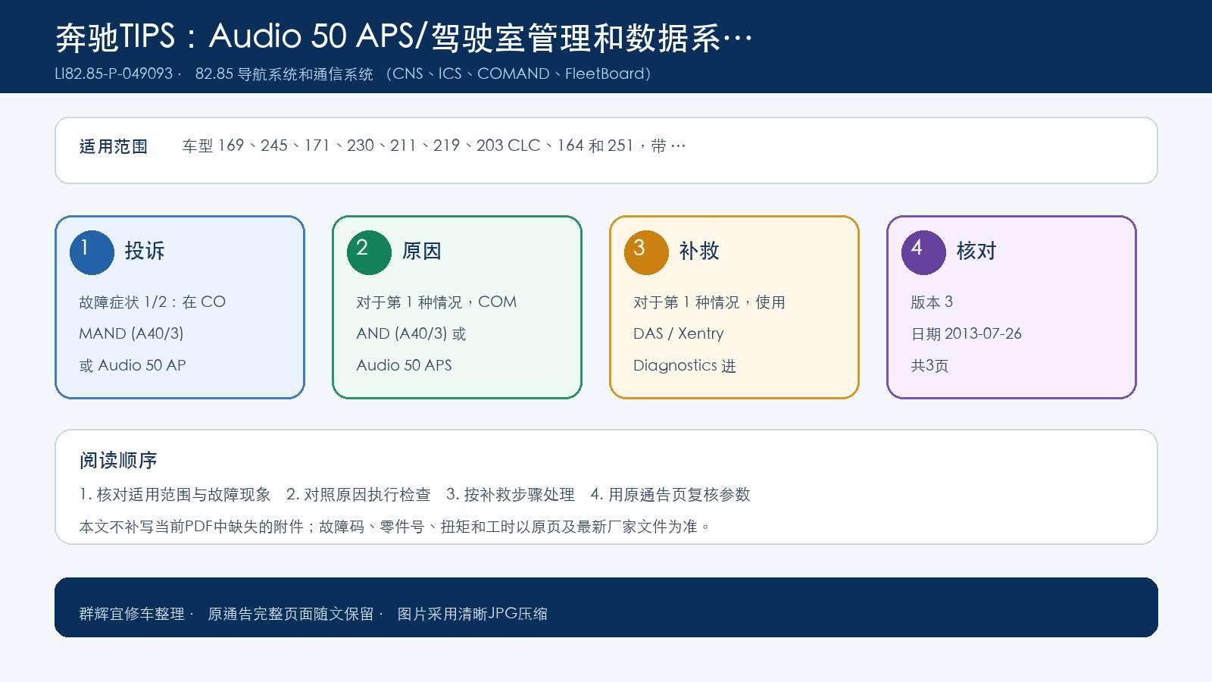Click the 共3页 text

[929, 365]
